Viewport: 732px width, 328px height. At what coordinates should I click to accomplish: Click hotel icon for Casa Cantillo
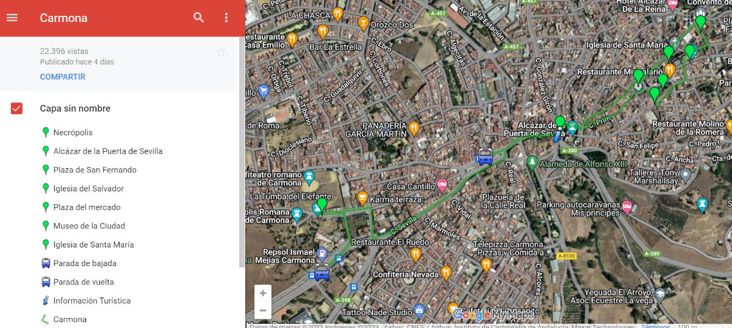(442, 185)
